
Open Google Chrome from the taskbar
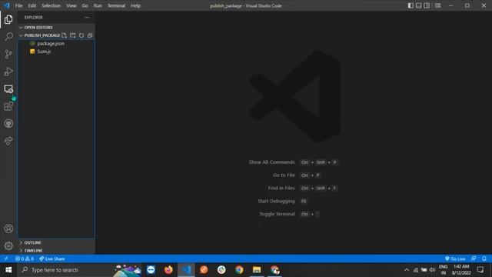click(x=239, y=270)
